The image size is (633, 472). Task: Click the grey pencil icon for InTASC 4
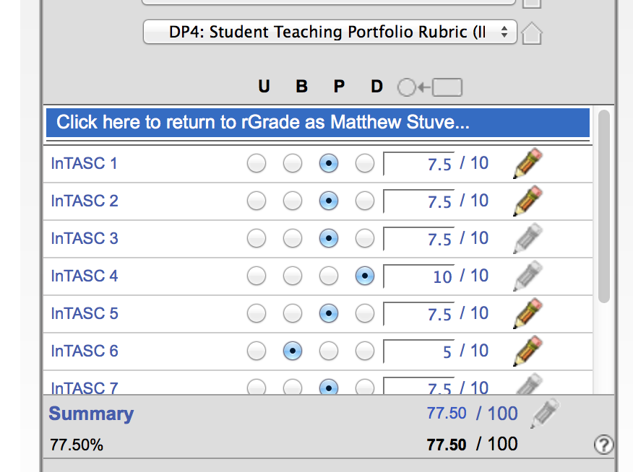528,276
